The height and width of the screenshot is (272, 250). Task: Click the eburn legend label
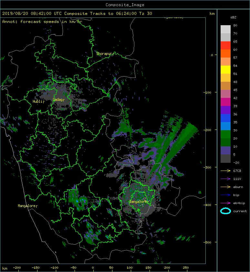pyautogui.click(x=238, y=187)
